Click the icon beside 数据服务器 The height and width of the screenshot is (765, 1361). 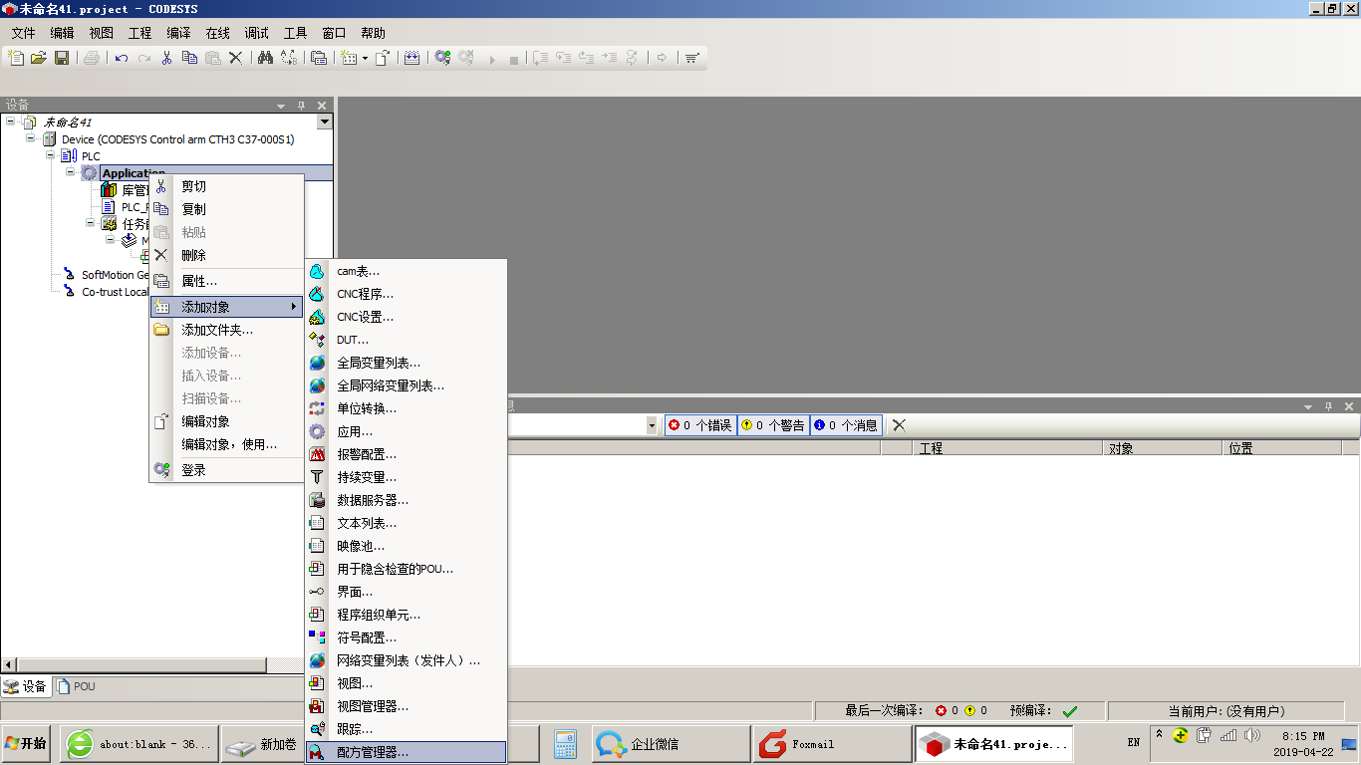(x=317, y=500)
